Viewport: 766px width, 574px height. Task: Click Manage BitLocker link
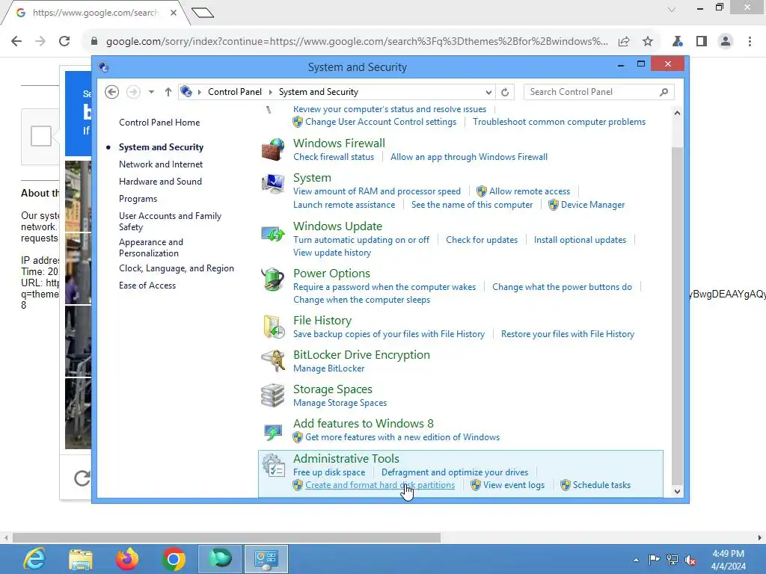(x=329, y=368)
